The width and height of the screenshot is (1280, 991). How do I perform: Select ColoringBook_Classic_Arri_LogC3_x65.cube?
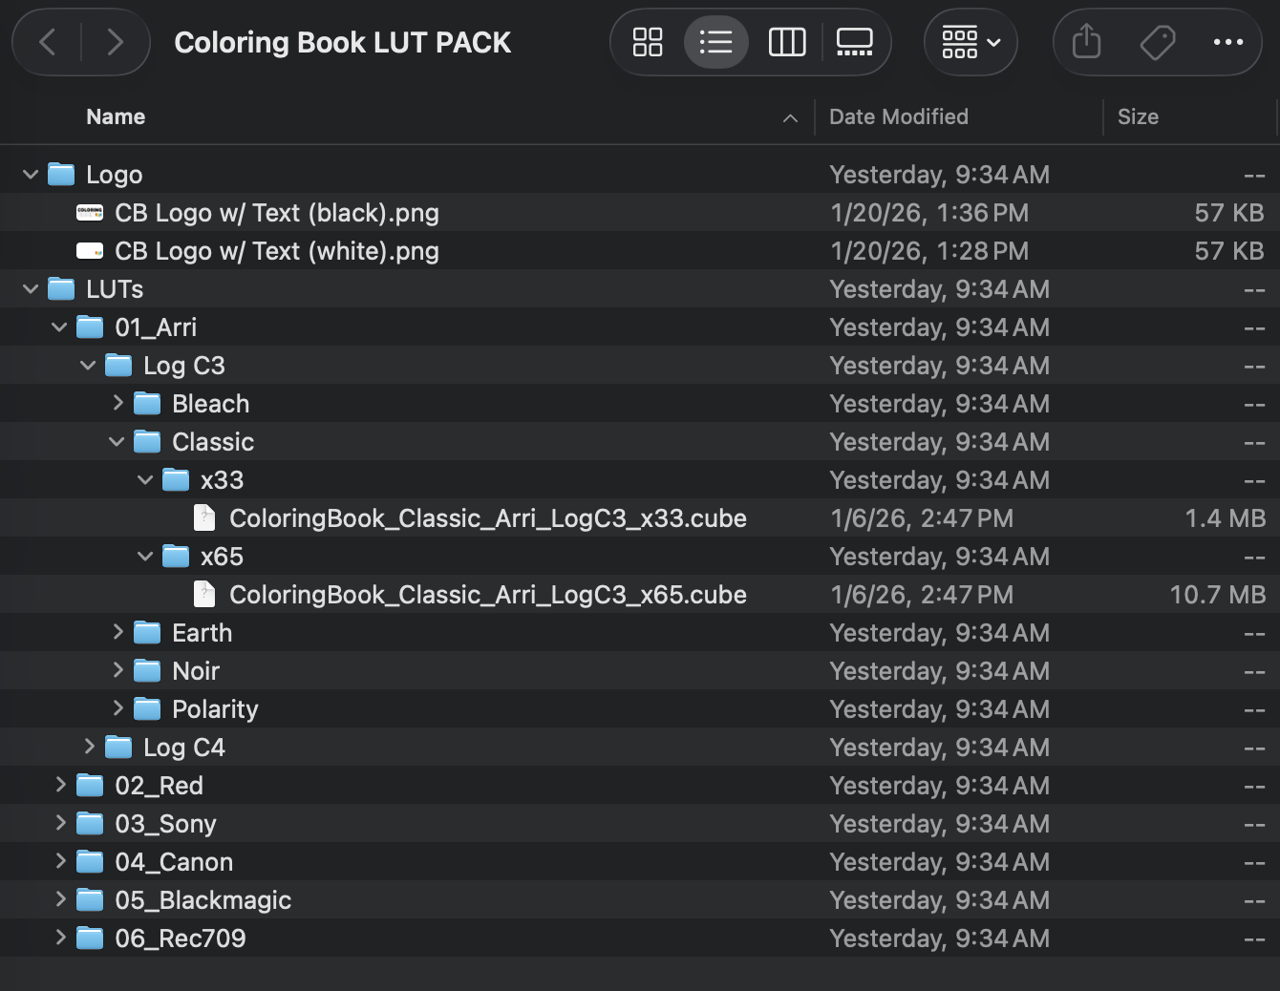point(487,594)
